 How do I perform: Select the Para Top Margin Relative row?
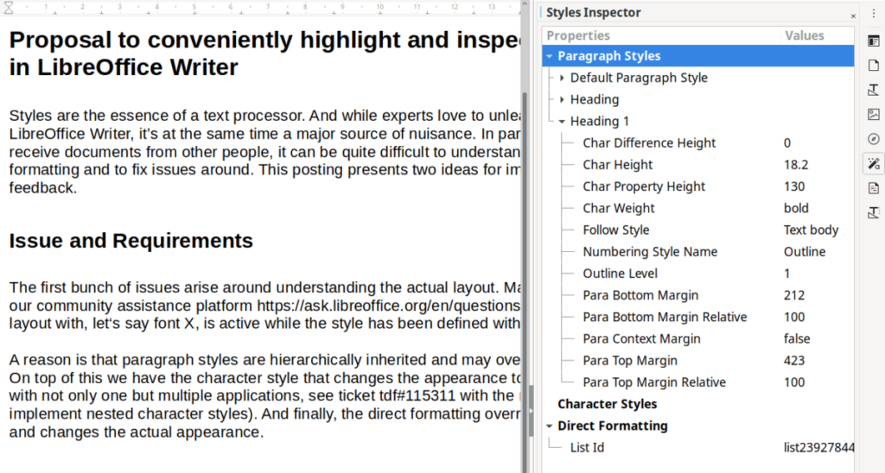pos(698,382)
